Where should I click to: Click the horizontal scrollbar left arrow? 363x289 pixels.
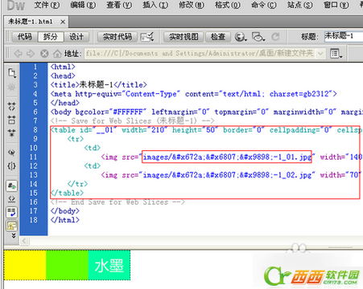(24, 241)
